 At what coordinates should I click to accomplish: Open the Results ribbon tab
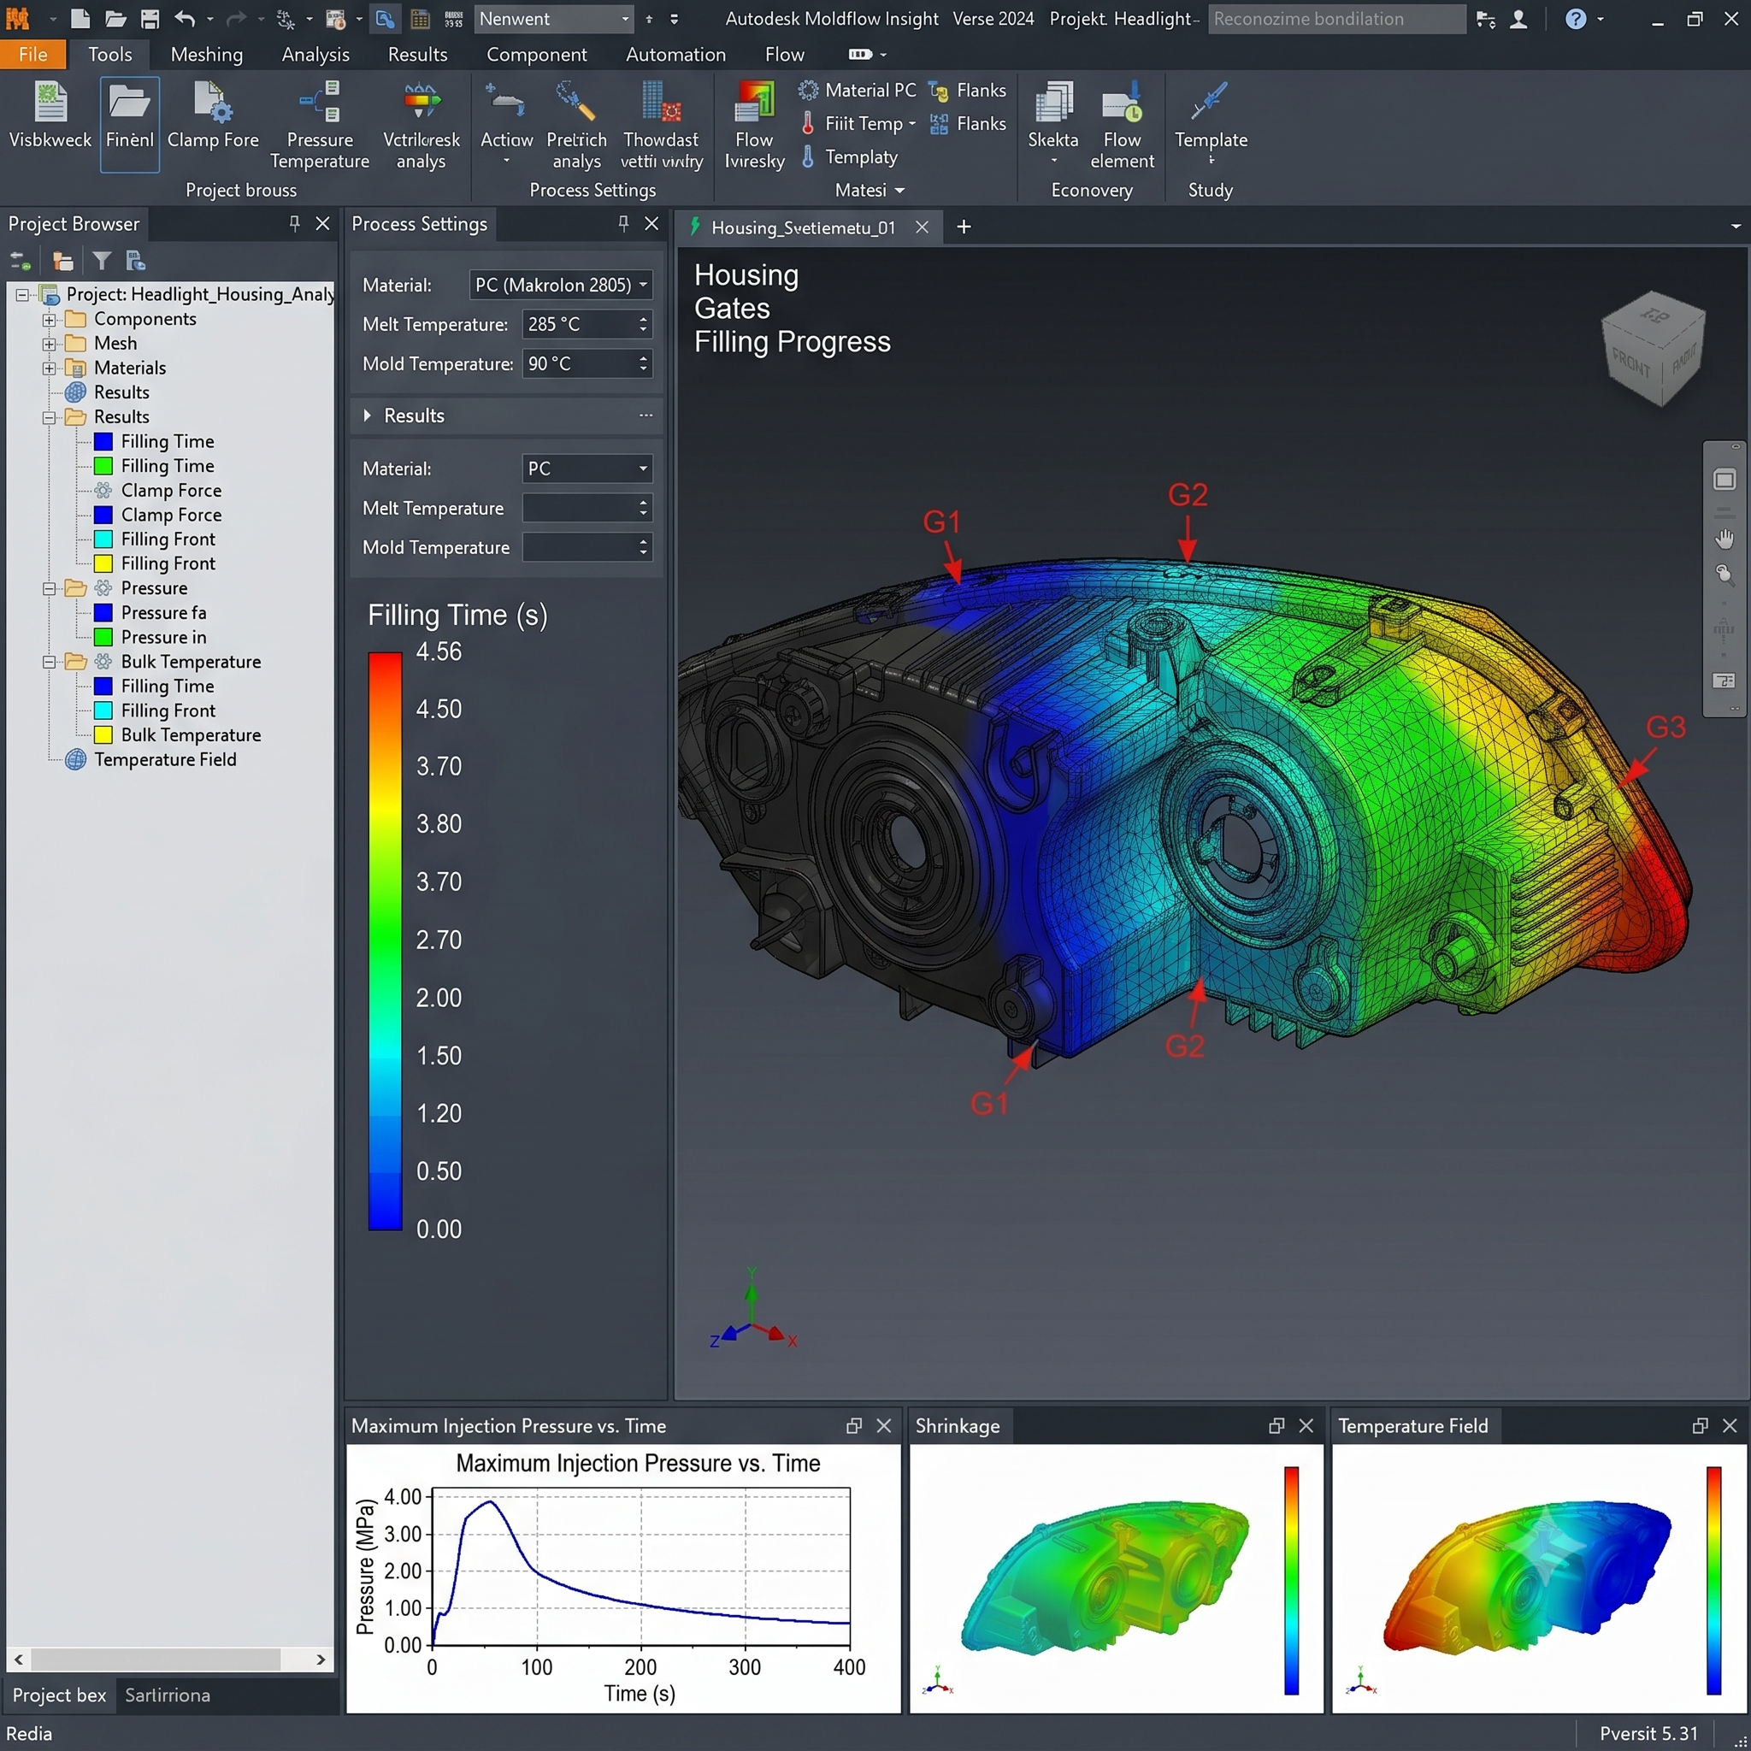coord(418,55)
